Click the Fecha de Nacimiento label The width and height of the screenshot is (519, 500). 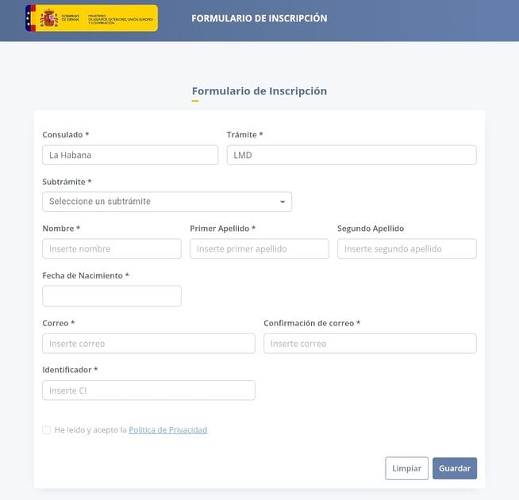pyautogui.click(x=86, y=275)
